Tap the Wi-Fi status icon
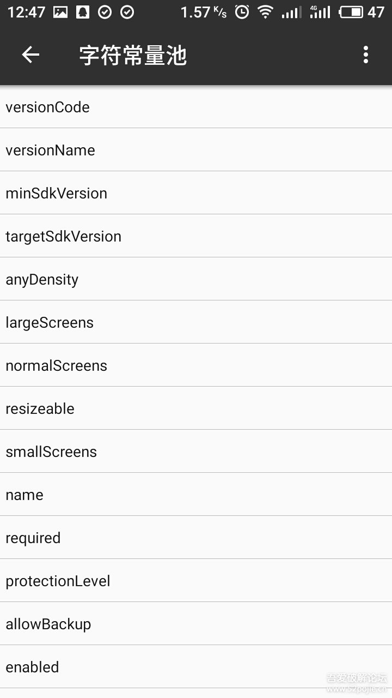 tap(265, 12)
